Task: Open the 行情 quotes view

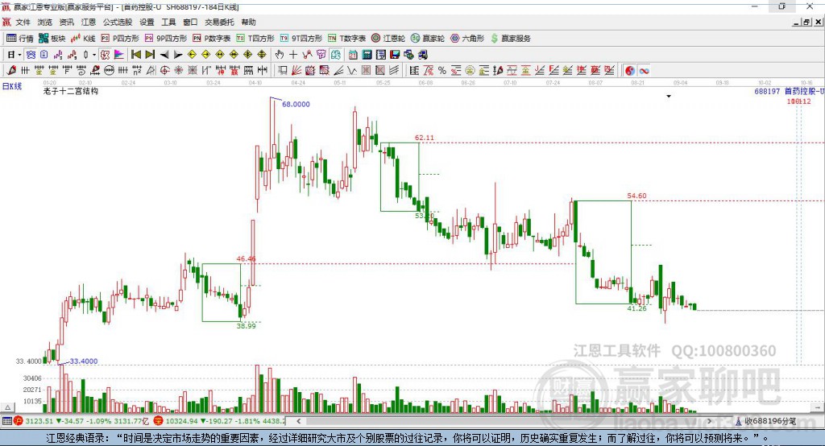Action: [20, 39]
